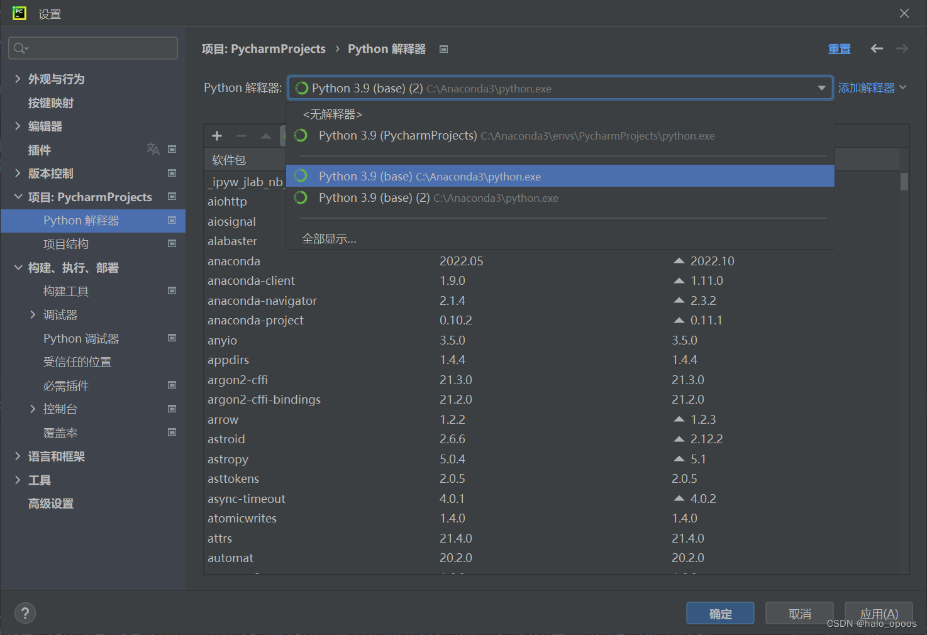This screenshot has width=927, height=635.
Task: Click the package list scrollbar thumb
Action: coord(904,181)
